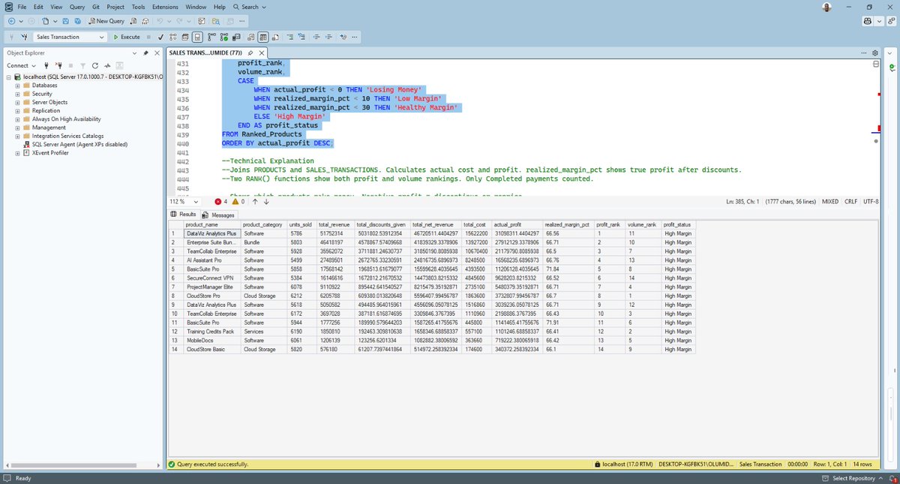Click the Parse checkmark icon
The height and width of the screenshot is (484, 900).
tap(160, 37)
